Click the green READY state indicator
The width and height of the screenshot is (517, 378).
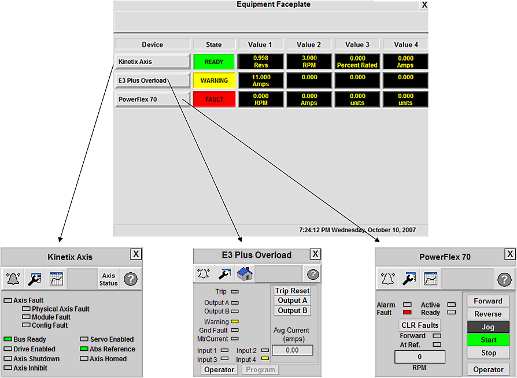pos(214,62)
